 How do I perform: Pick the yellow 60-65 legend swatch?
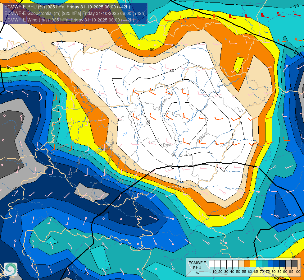point(253,264)
